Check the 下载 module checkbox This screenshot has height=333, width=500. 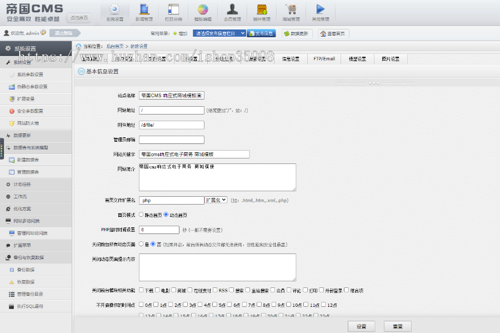142,290
